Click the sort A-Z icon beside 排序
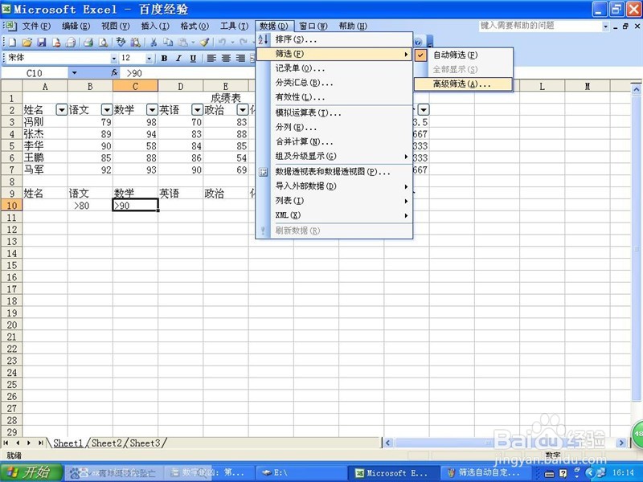Screen dimensions: 643x482 pos(263,39)
